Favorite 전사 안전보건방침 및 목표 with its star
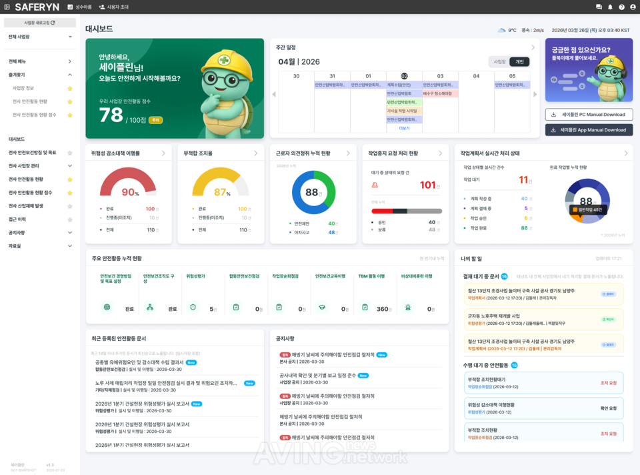640x475 pixels. click(x=70, y=153)
